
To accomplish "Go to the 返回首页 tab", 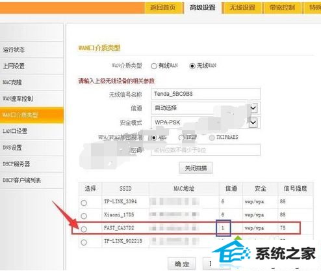I will (x=163, y=8).
